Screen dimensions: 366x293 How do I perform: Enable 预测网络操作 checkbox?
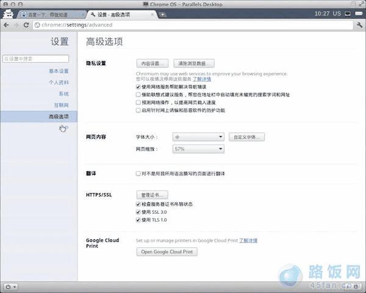pos(138,102)
